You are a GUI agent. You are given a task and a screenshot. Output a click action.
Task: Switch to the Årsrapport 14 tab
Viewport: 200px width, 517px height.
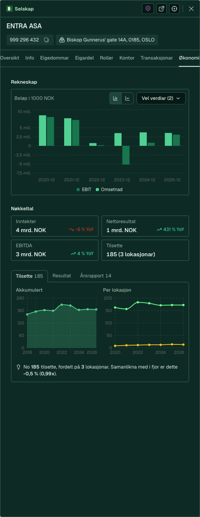click(96, 276)
